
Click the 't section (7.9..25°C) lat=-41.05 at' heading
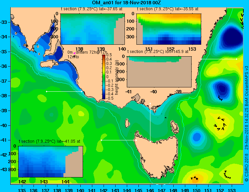click(49, 141)
